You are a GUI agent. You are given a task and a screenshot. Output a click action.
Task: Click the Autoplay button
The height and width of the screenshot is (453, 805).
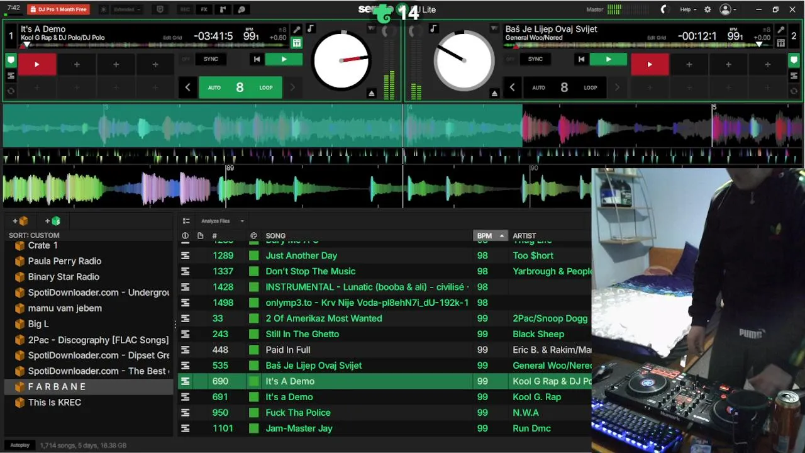[19, 445]
